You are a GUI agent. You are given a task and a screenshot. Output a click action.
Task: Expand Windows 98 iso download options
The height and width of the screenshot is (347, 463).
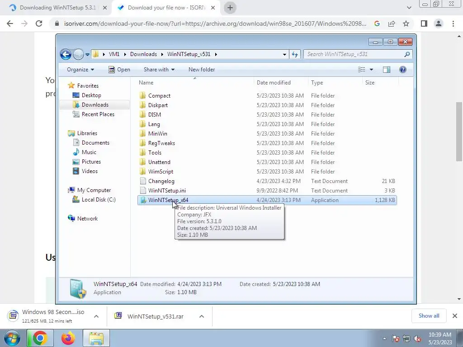point(96,316)
